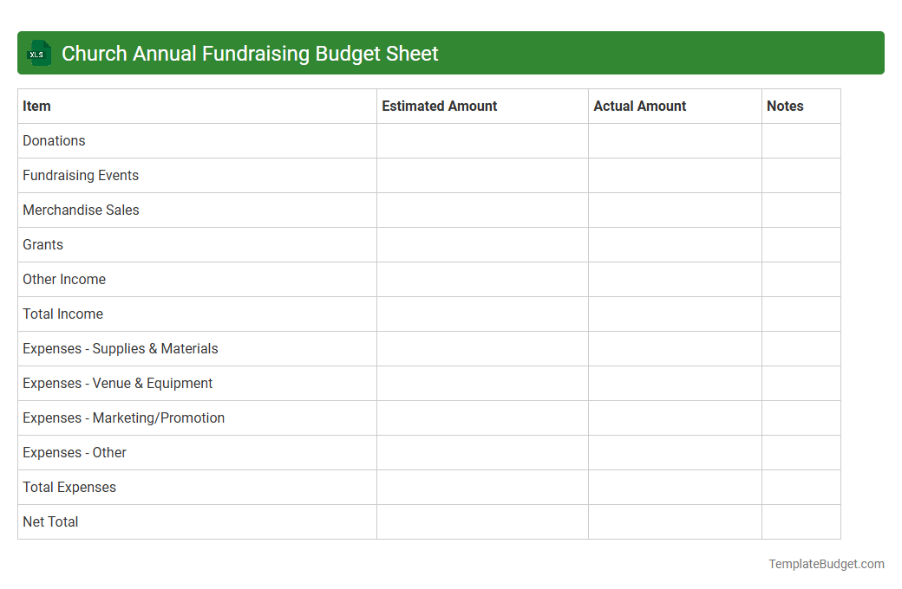This screenshot has height=589, width=902.
Task: Click the Estimated Amount cell for Donations
Action: click(482, 140)
